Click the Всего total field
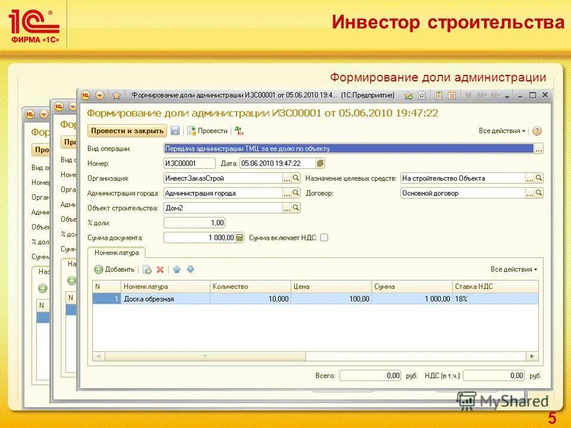 [x=371, y=376]
